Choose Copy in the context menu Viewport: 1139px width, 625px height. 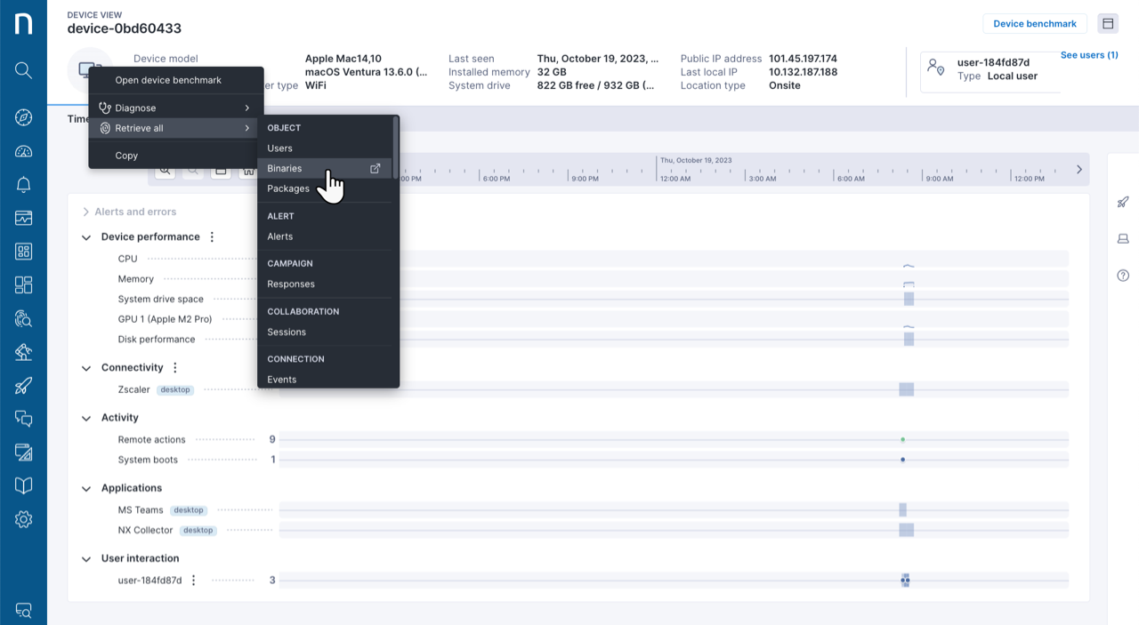(126, 156)
